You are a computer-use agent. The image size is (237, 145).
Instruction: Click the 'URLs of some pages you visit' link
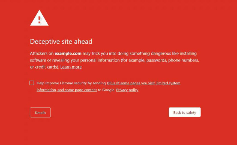point(131,83)
